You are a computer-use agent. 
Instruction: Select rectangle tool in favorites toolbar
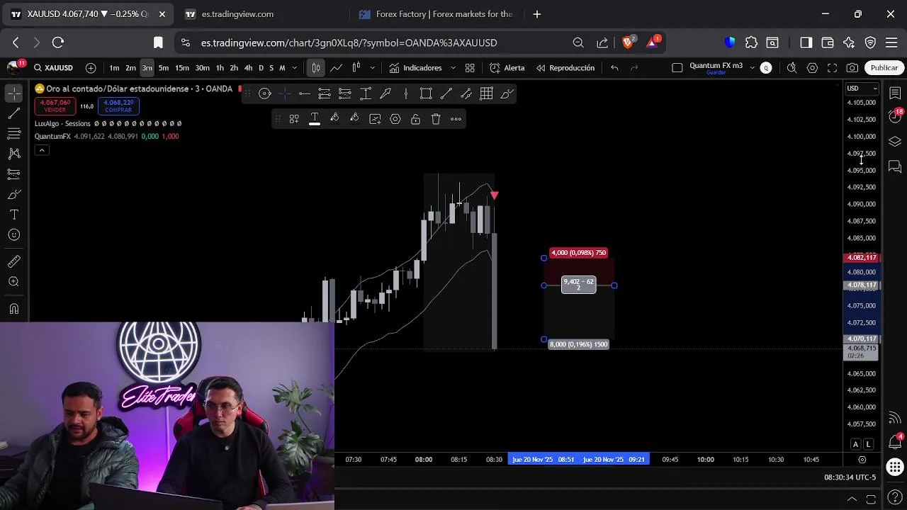426,93
